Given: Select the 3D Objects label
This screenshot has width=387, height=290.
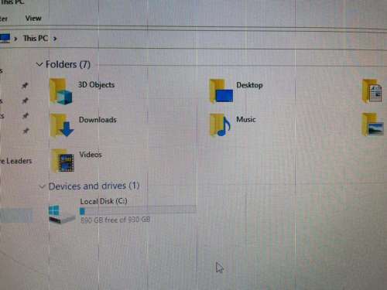Looking at the screenshot, I should (96, 84).
